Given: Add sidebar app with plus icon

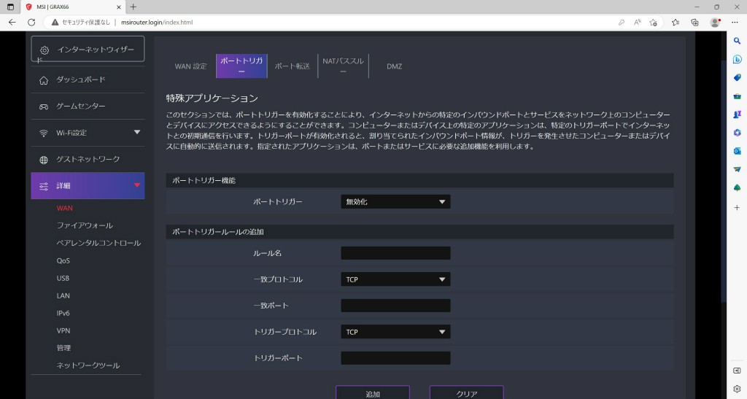Looking at the screenshot, I should 737,208.
